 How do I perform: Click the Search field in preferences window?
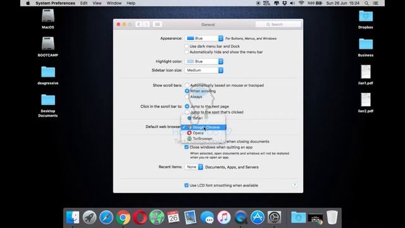(278, 24)
